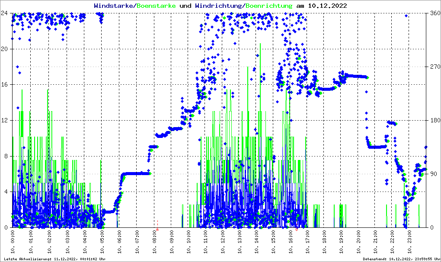Click the green 'Boenstarke' title word
This screenshot has height=262, width=441.
click(156, 6)
